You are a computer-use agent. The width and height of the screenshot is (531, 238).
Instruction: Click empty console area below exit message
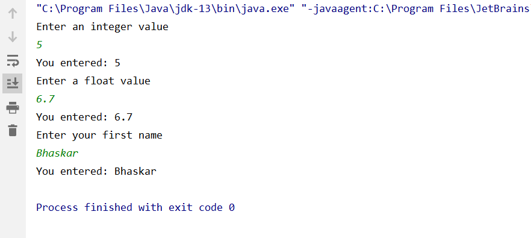click(x=278, y=227)
